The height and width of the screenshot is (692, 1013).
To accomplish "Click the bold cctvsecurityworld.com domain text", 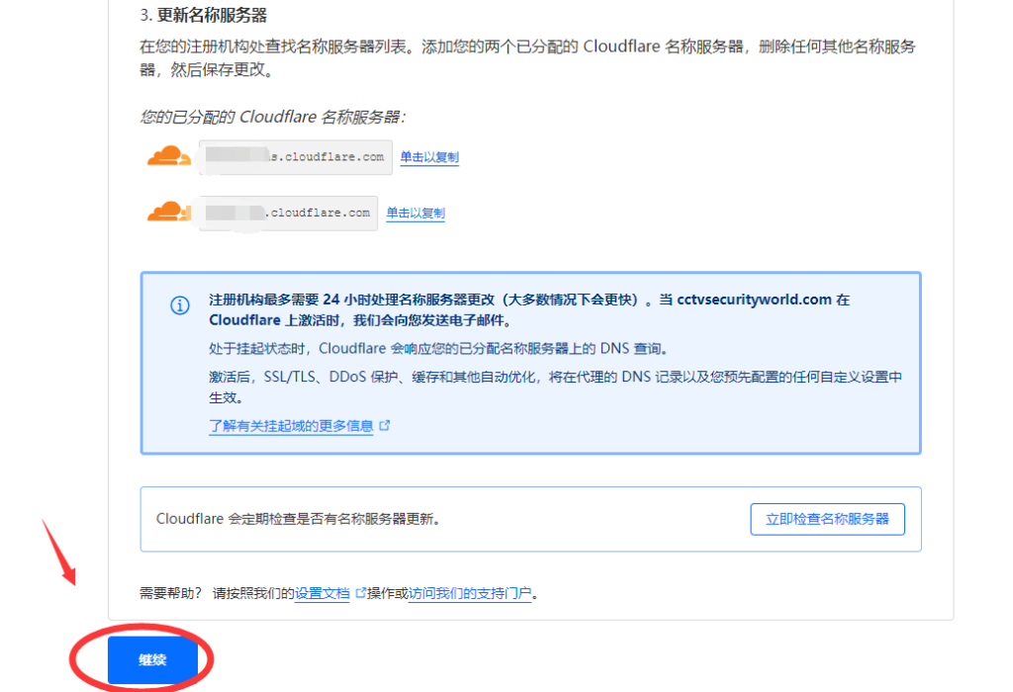I will tap(754, 300).
